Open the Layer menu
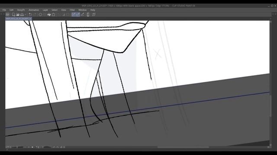Viewport: 277px width, 155px height. [x=45, y=10]
